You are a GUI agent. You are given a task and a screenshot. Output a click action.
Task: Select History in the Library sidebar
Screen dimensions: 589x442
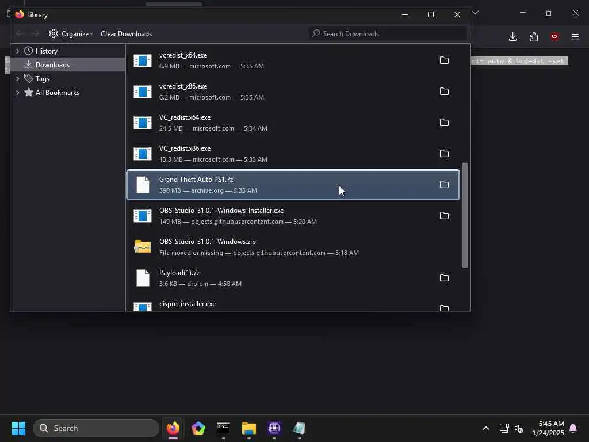(68, 51)
